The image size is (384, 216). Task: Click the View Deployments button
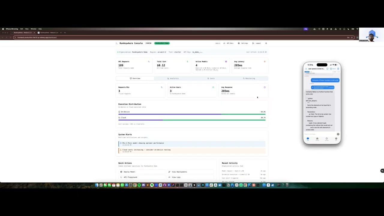click(x=190, y=172)
